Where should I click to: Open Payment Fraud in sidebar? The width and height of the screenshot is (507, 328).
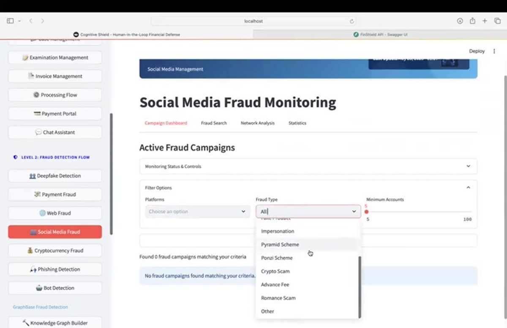tap(55, 194)
